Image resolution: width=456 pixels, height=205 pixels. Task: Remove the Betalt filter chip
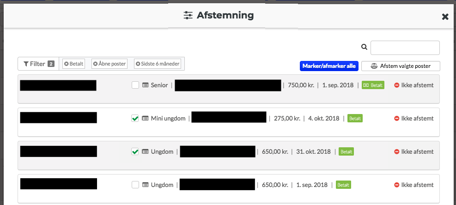67,64
